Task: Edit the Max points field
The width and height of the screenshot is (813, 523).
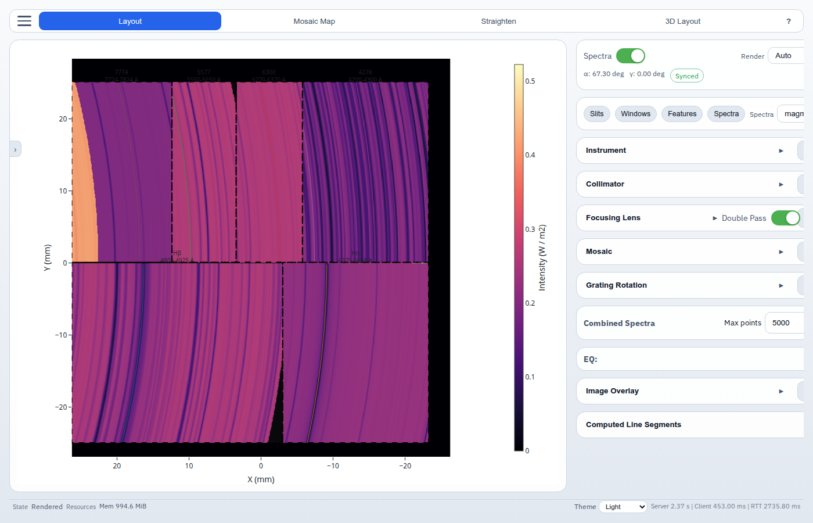Action: [784, 323]
